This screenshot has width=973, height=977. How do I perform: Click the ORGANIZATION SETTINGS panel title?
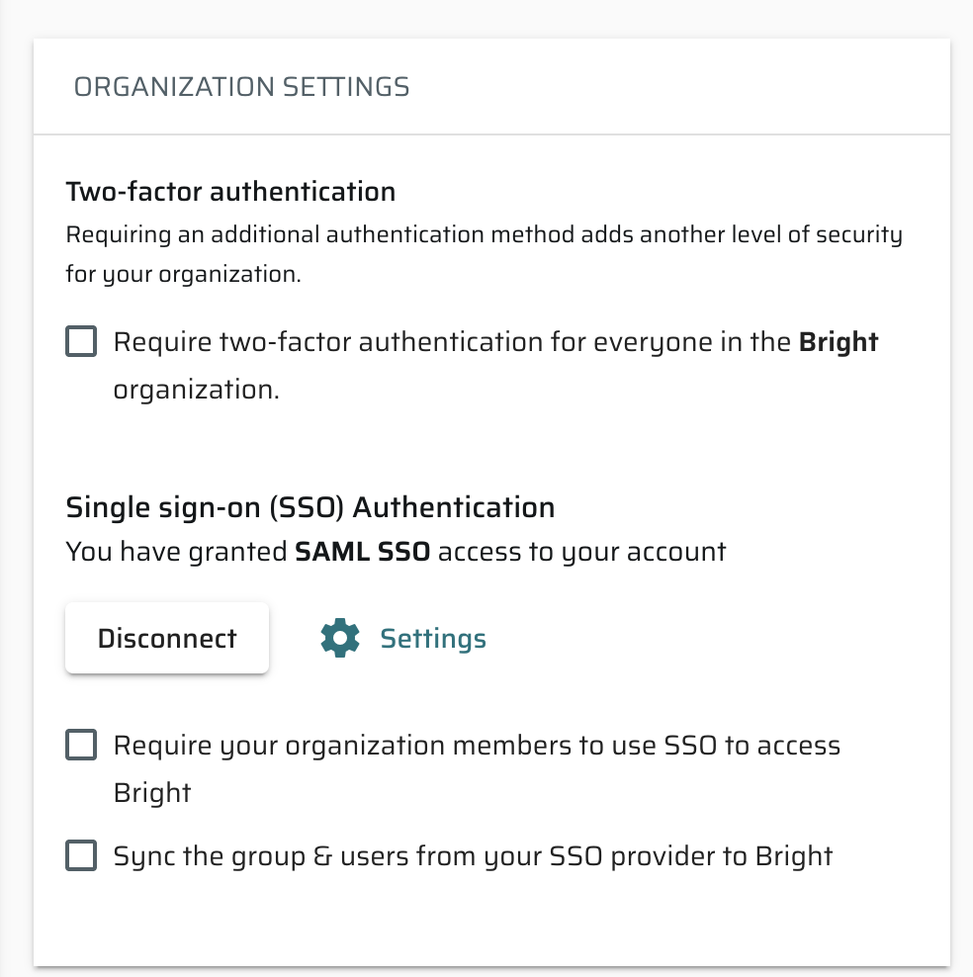[241, 87]
